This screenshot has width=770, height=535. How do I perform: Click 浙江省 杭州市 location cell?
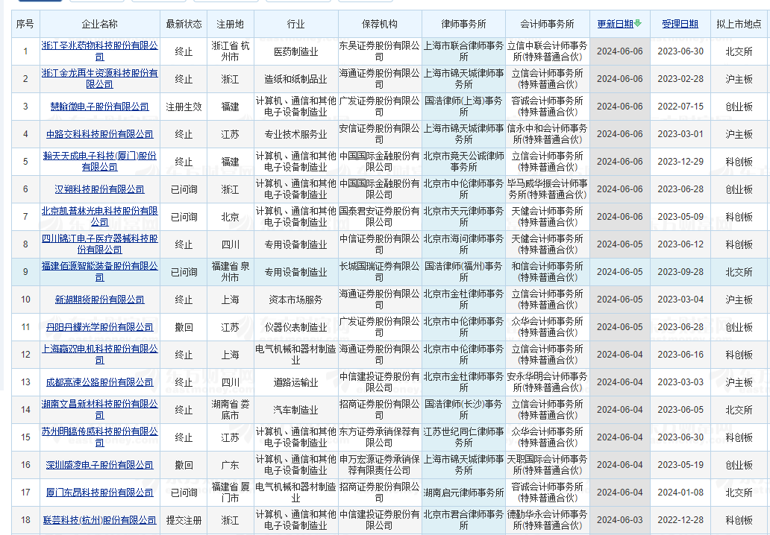[231, 51]
